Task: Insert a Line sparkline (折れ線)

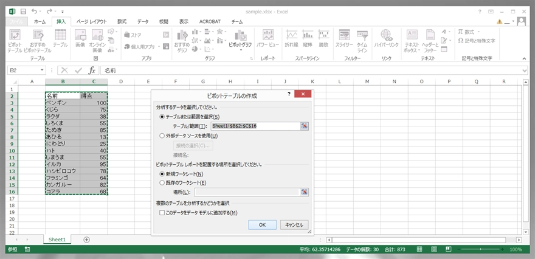Action: 291,38
